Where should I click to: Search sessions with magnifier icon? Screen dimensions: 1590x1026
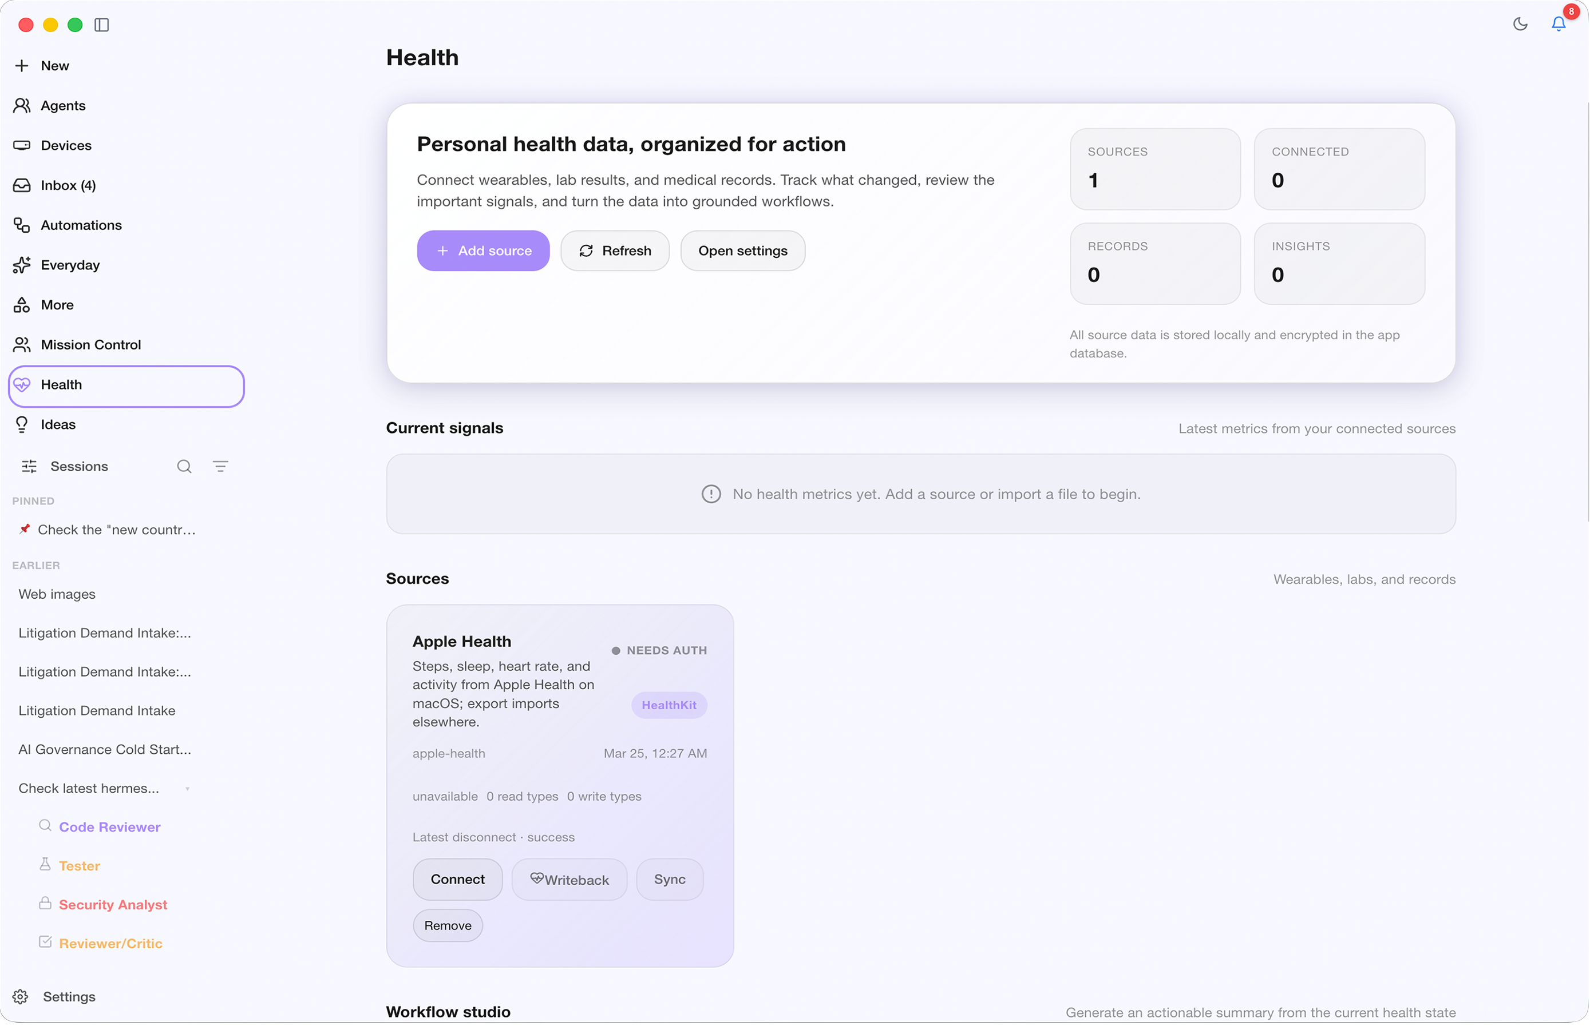click(x=185, y=466)
